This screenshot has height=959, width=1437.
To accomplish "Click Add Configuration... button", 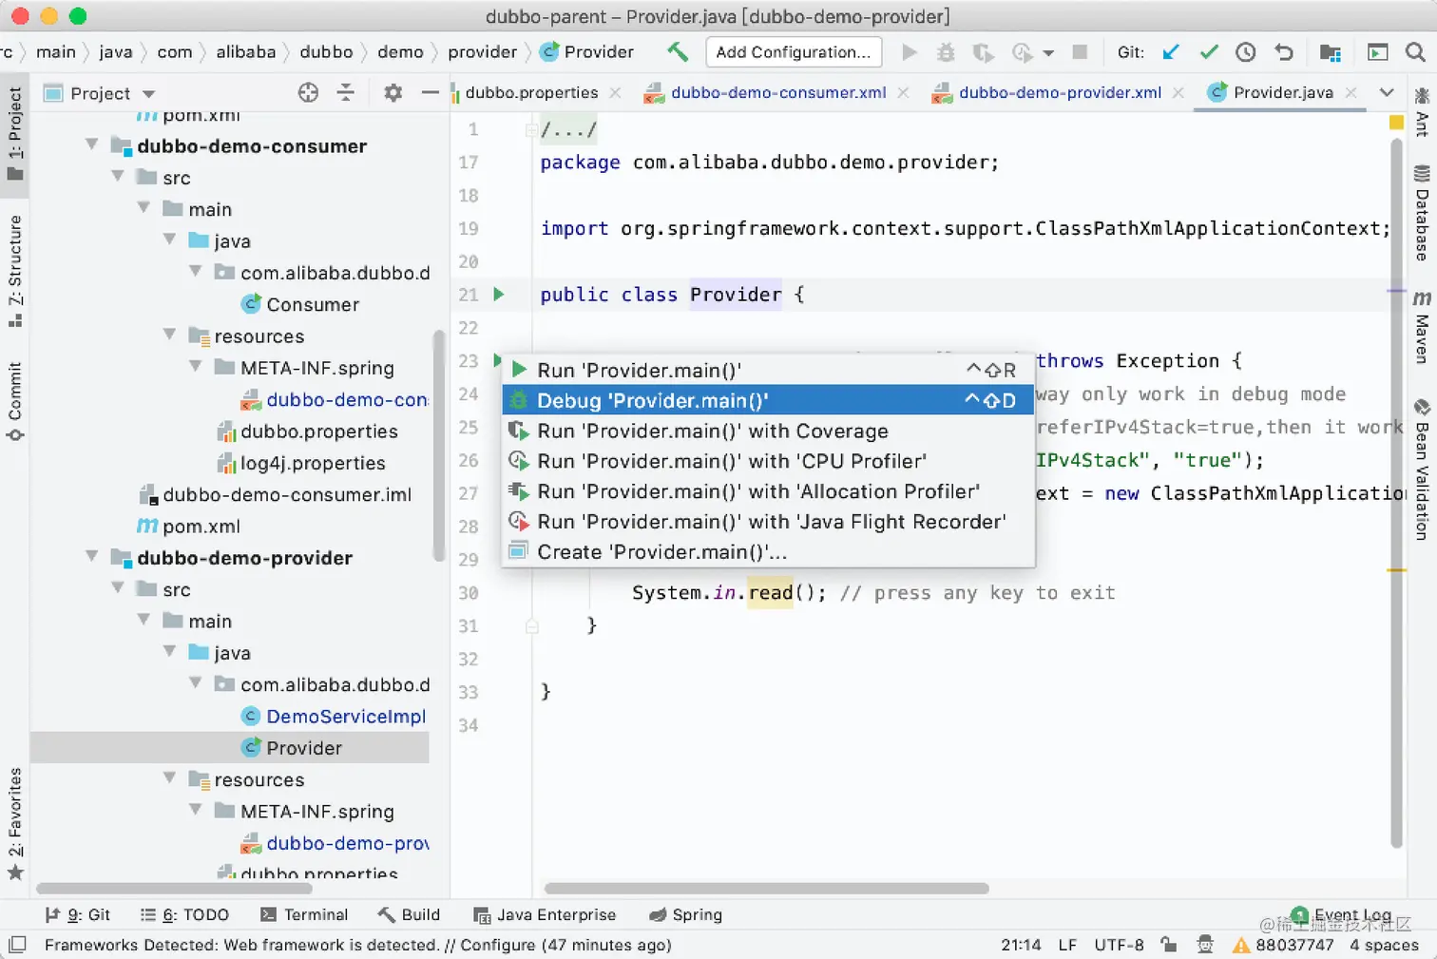I will [x=794, y=52].
